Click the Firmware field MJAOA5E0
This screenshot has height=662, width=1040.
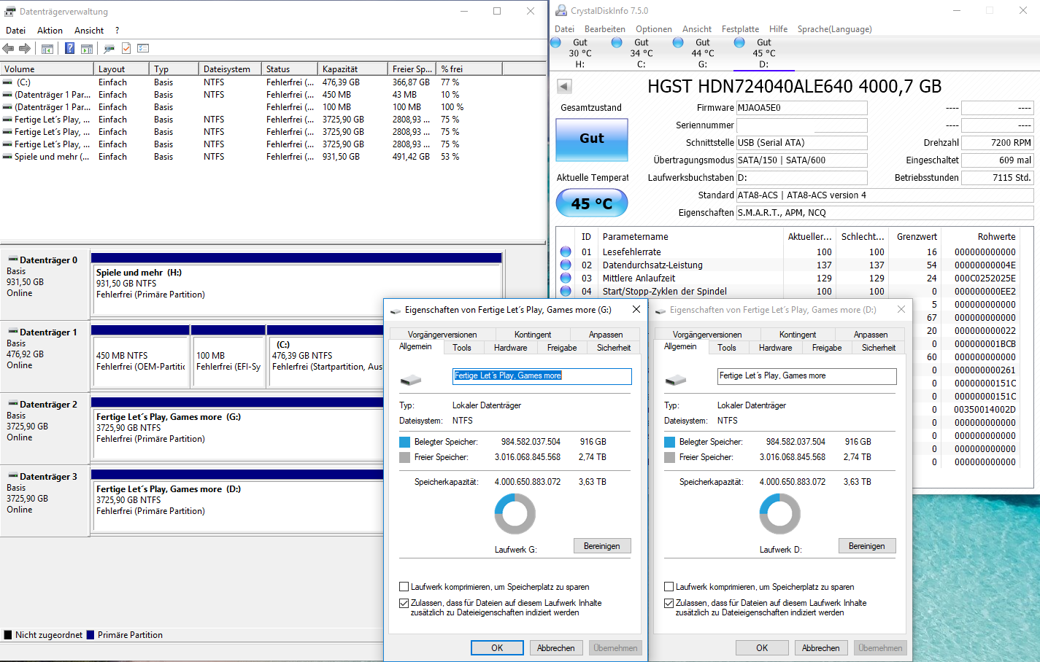pos(801,108)
